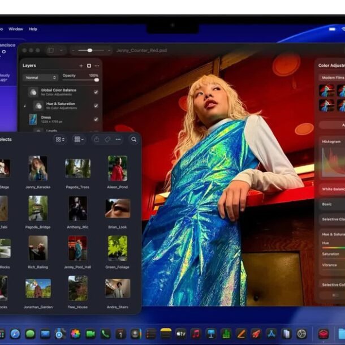Click the tag icon in Finder toolbar

[x=107, y=139]
